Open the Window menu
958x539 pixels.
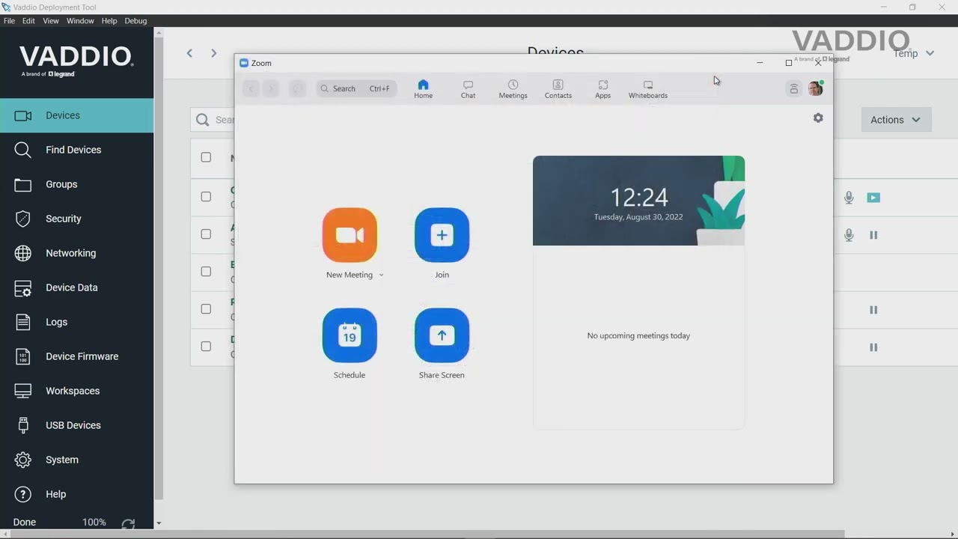[x=80, y=21]
